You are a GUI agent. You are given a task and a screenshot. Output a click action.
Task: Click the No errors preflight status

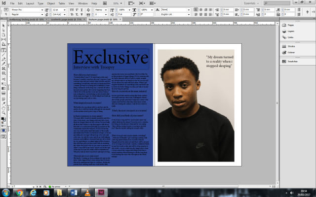(x=57, y=187)
